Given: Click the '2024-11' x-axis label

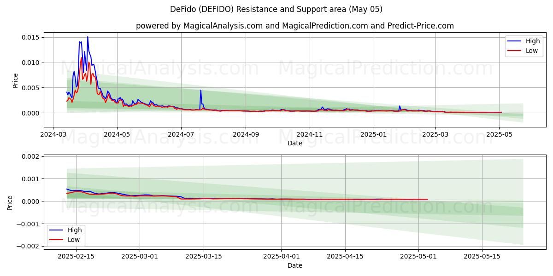Looking at the screenshot, I should tap(310, 135).
